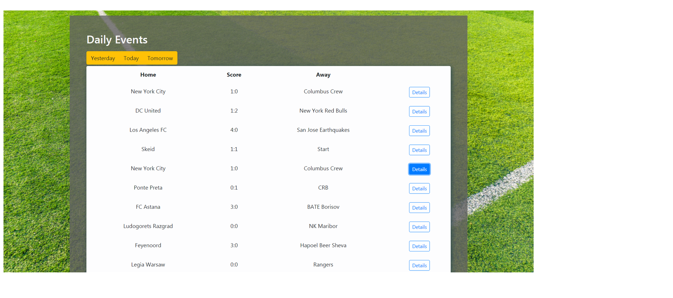Click NK Maribor away team

(323, 226)
